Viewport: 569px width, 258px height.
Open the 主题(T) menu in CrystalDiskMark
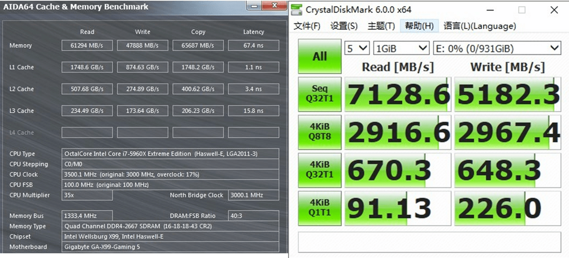[381, 26]
